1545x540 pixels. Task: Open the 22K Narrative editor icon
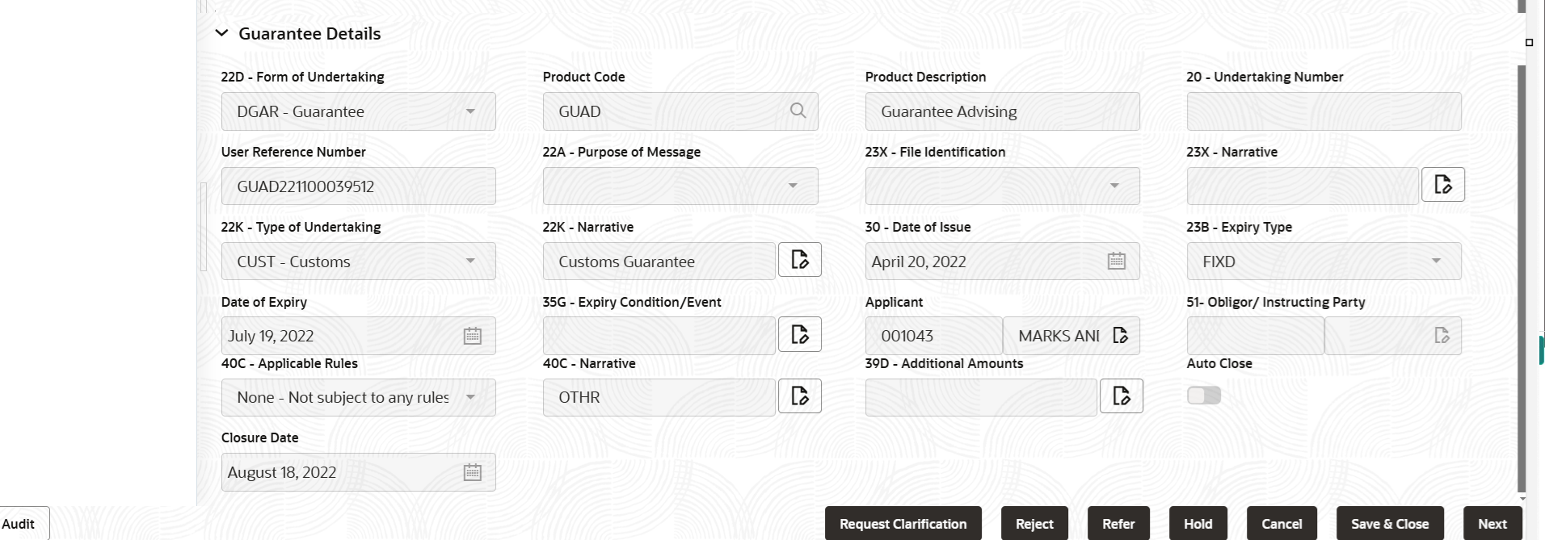799,260
